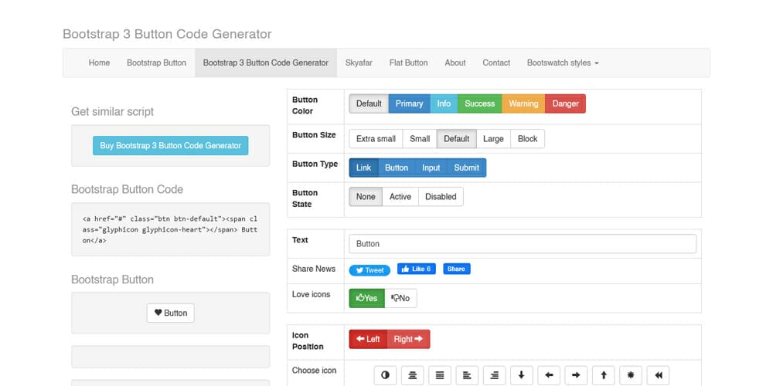Choose the align-right icon
The height and width of the screenshot is (386, 773).
point(495,375)
